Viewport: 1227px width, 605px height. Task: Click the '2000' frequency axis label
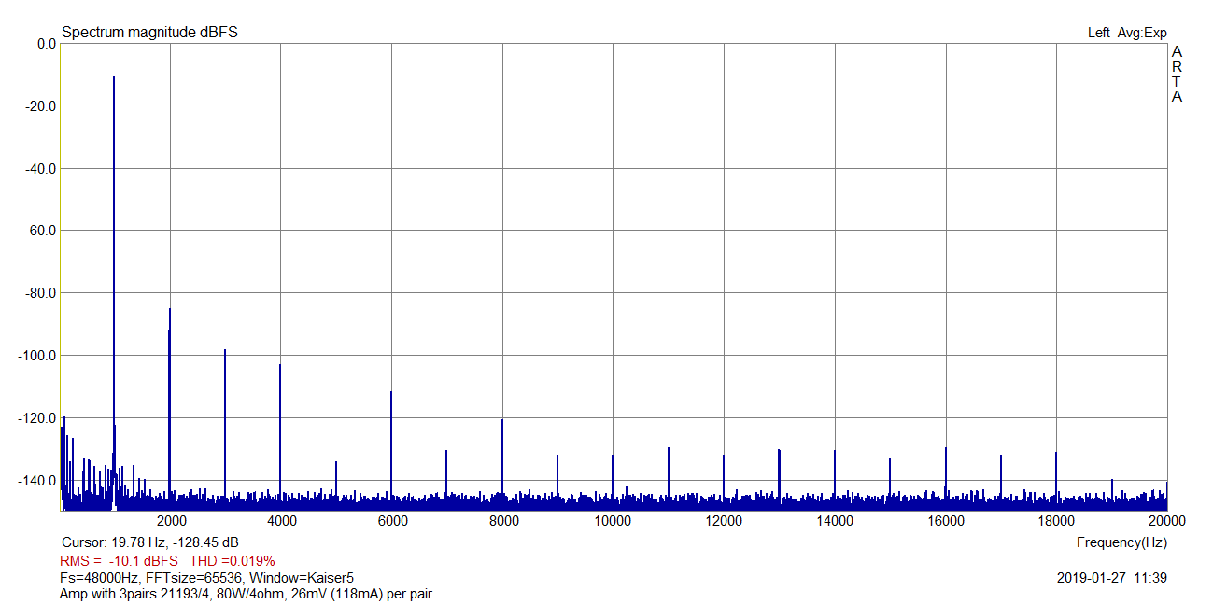(x=171, y=521)
